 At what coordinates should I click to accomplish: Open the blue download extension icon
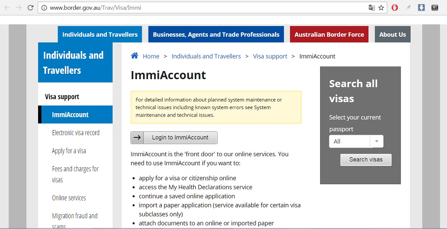[421, 8]
